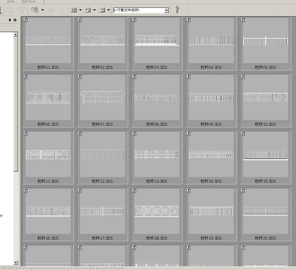Expand the A-Z sort dropdown arrow
296x270 pixels.
point(94,10)
